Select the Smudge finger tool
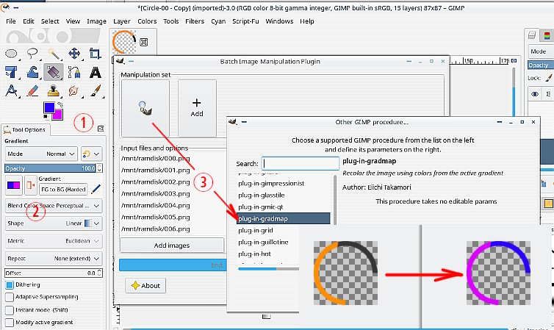Screen dimensions: 554x330 [74, 91]
